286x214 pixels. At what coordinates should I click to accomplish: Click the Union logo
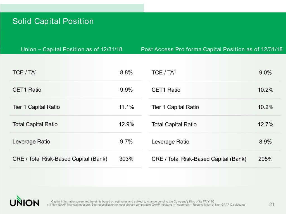pos(25,201)
